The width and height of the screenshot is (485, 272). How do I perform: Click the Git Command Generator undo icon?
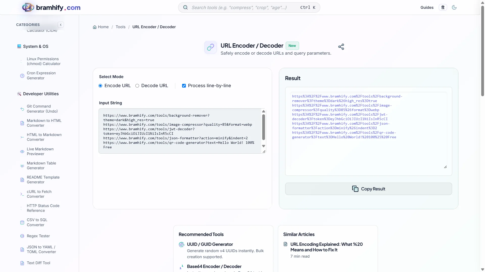click(22, 109)
